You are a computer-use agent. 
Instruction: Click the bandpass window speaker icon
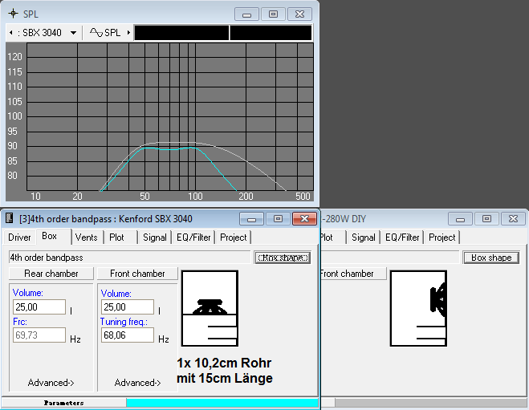[10, 218]
